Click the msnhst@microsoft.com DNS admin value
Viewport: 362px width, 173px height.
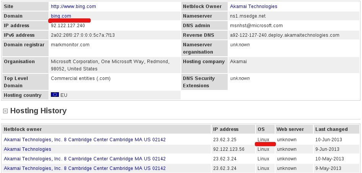click(x=256, y=26)
